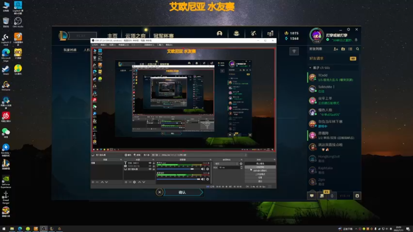Select the 玩家对战 mode tab

[x=70, y=49]
